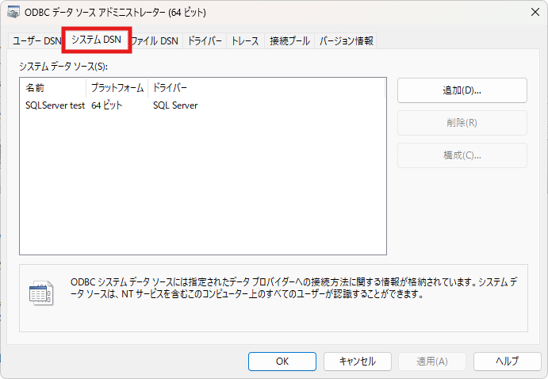The width and height of the screenshot is (548, 379).
Task: Click the ODBC administrator title bar icon
Action: (x=13, y=12)
